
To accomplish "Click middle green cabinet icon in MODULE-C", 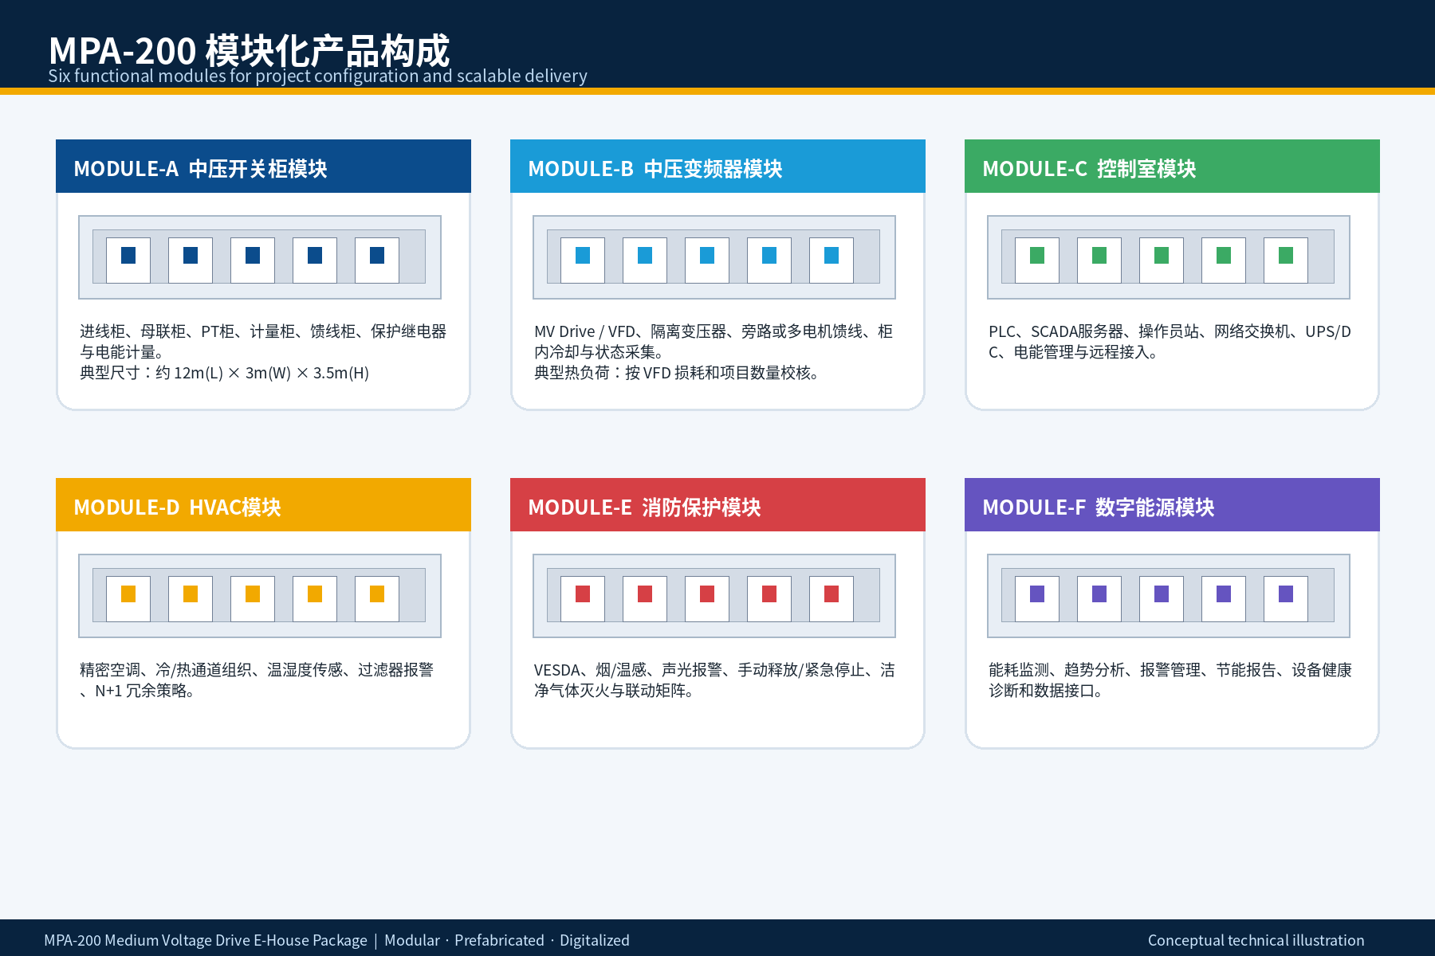I will coord(1162,260).
